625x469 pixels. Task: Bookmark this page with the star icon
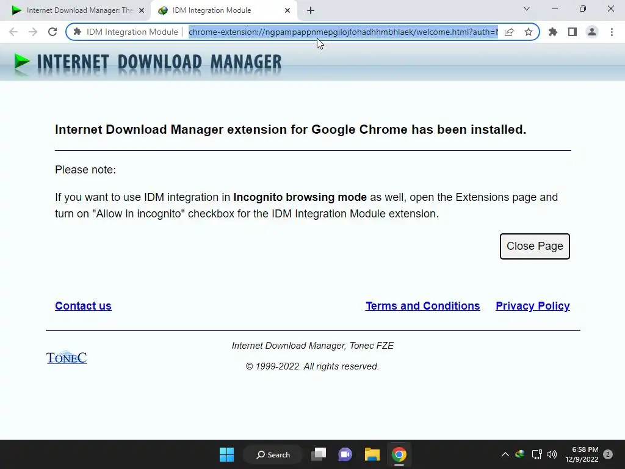529,32
